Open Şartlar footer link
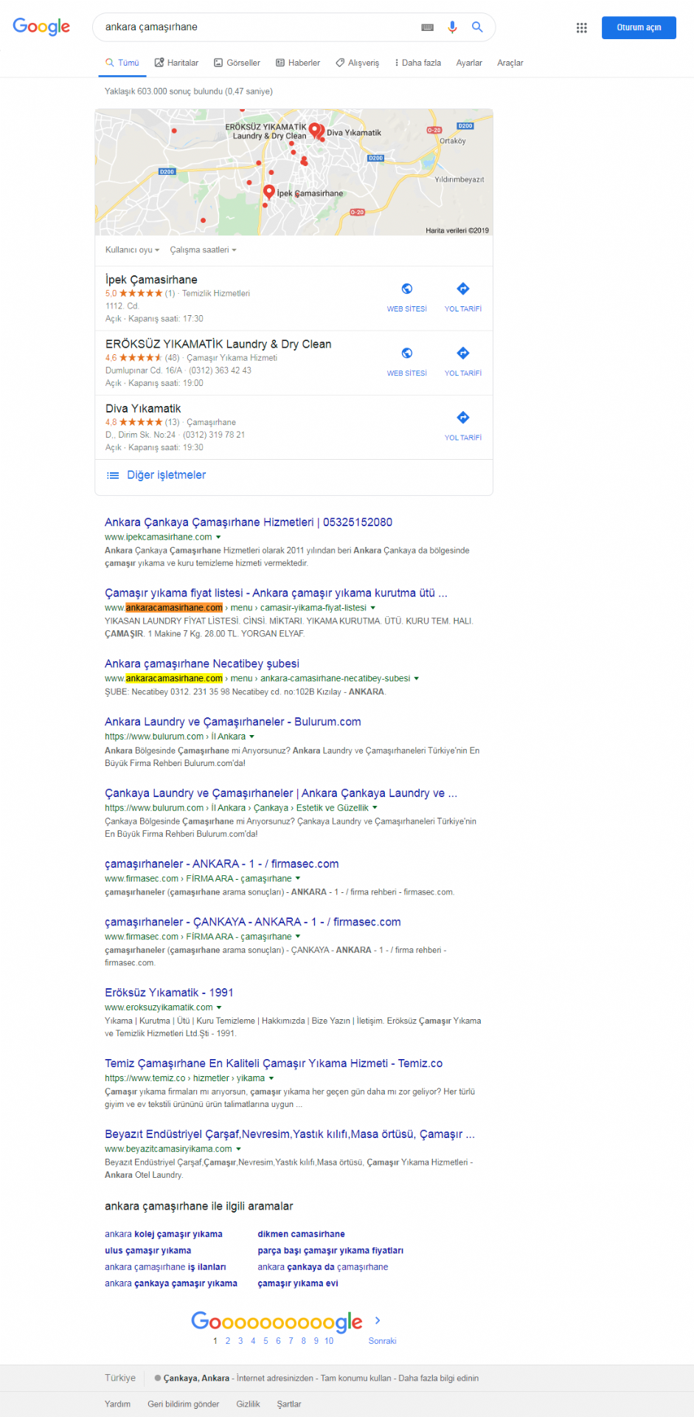The height and width of the screenshot is (1417, 694). 289,1404
